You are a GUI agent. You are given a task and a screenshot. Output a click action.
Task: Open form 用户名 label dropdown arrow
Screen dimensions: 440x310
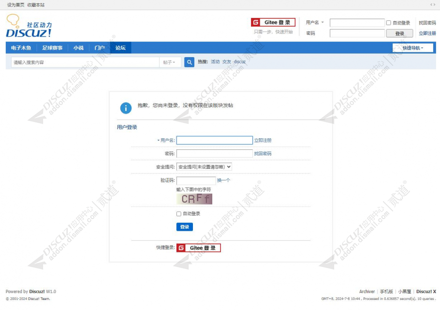point(158,140)
